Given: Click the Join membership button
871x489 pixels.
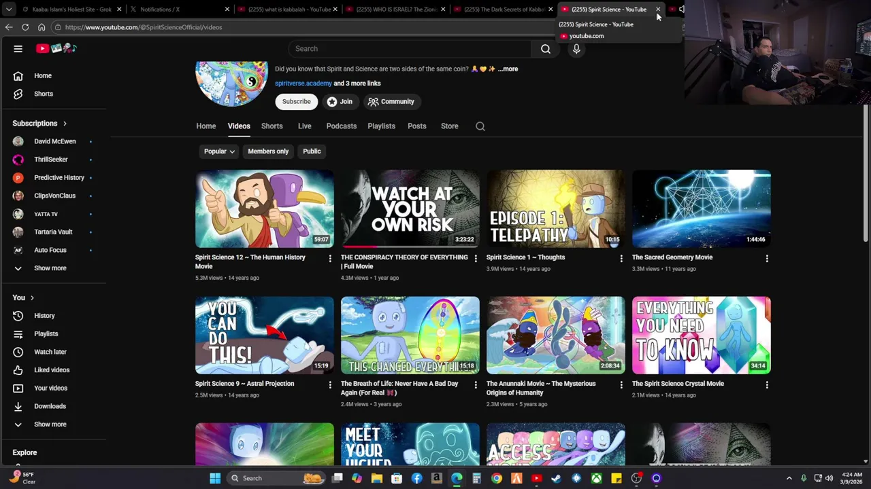Looking at the screenshot, I should [x=340, y=102].
